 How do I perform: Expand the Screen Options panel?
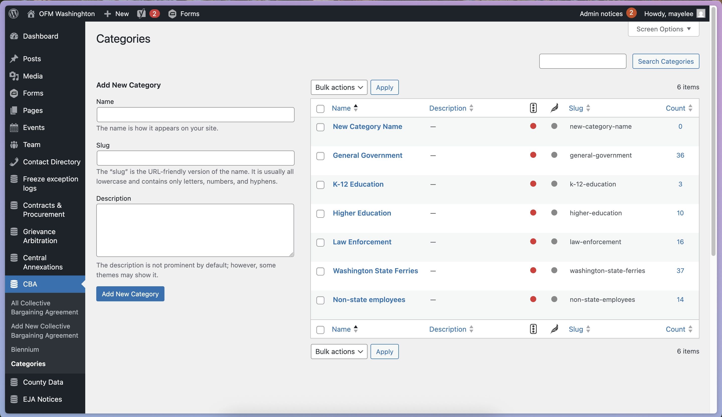click(663, 29)
